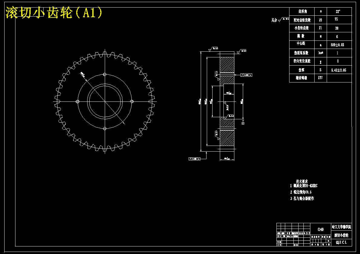Click the lower hatched section area
Viewport: 360px width, 254px height.
click(227, 138)
